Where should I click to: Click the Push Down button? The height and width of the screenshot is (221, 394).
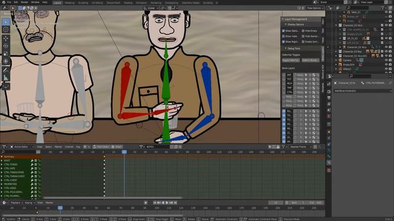pyautogui.click(x=101, y=147)
